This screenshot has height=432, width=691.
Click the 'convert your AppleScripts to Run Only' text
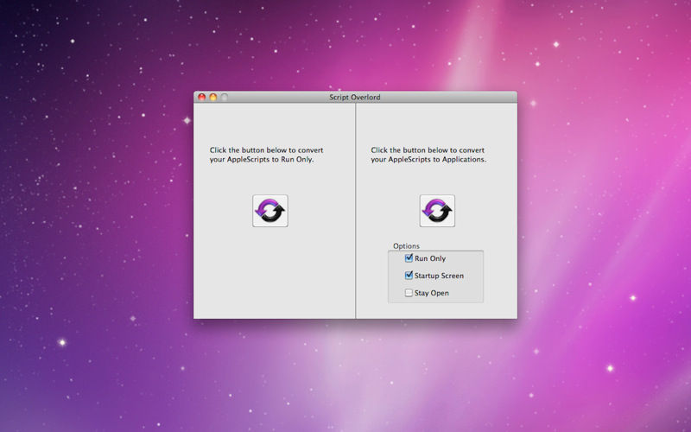267,155
